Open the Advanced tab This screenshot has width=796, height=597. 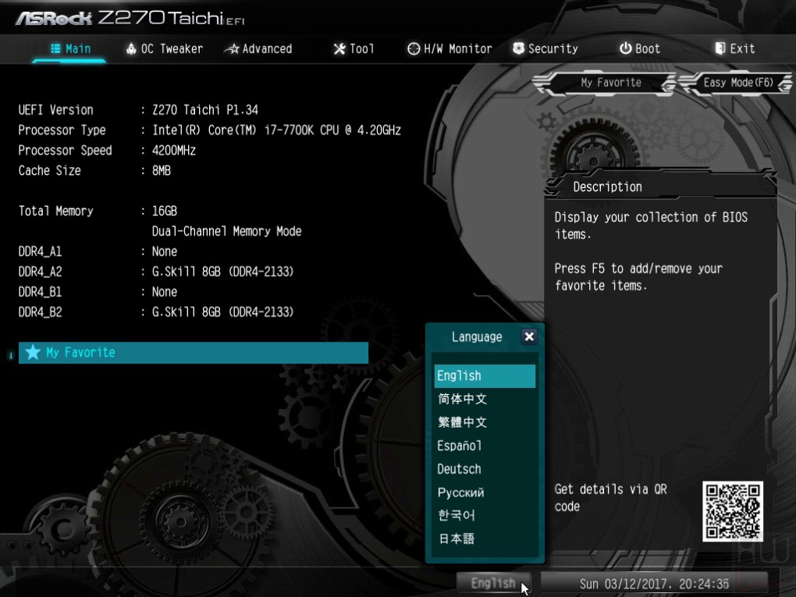[x=258, y=48]
